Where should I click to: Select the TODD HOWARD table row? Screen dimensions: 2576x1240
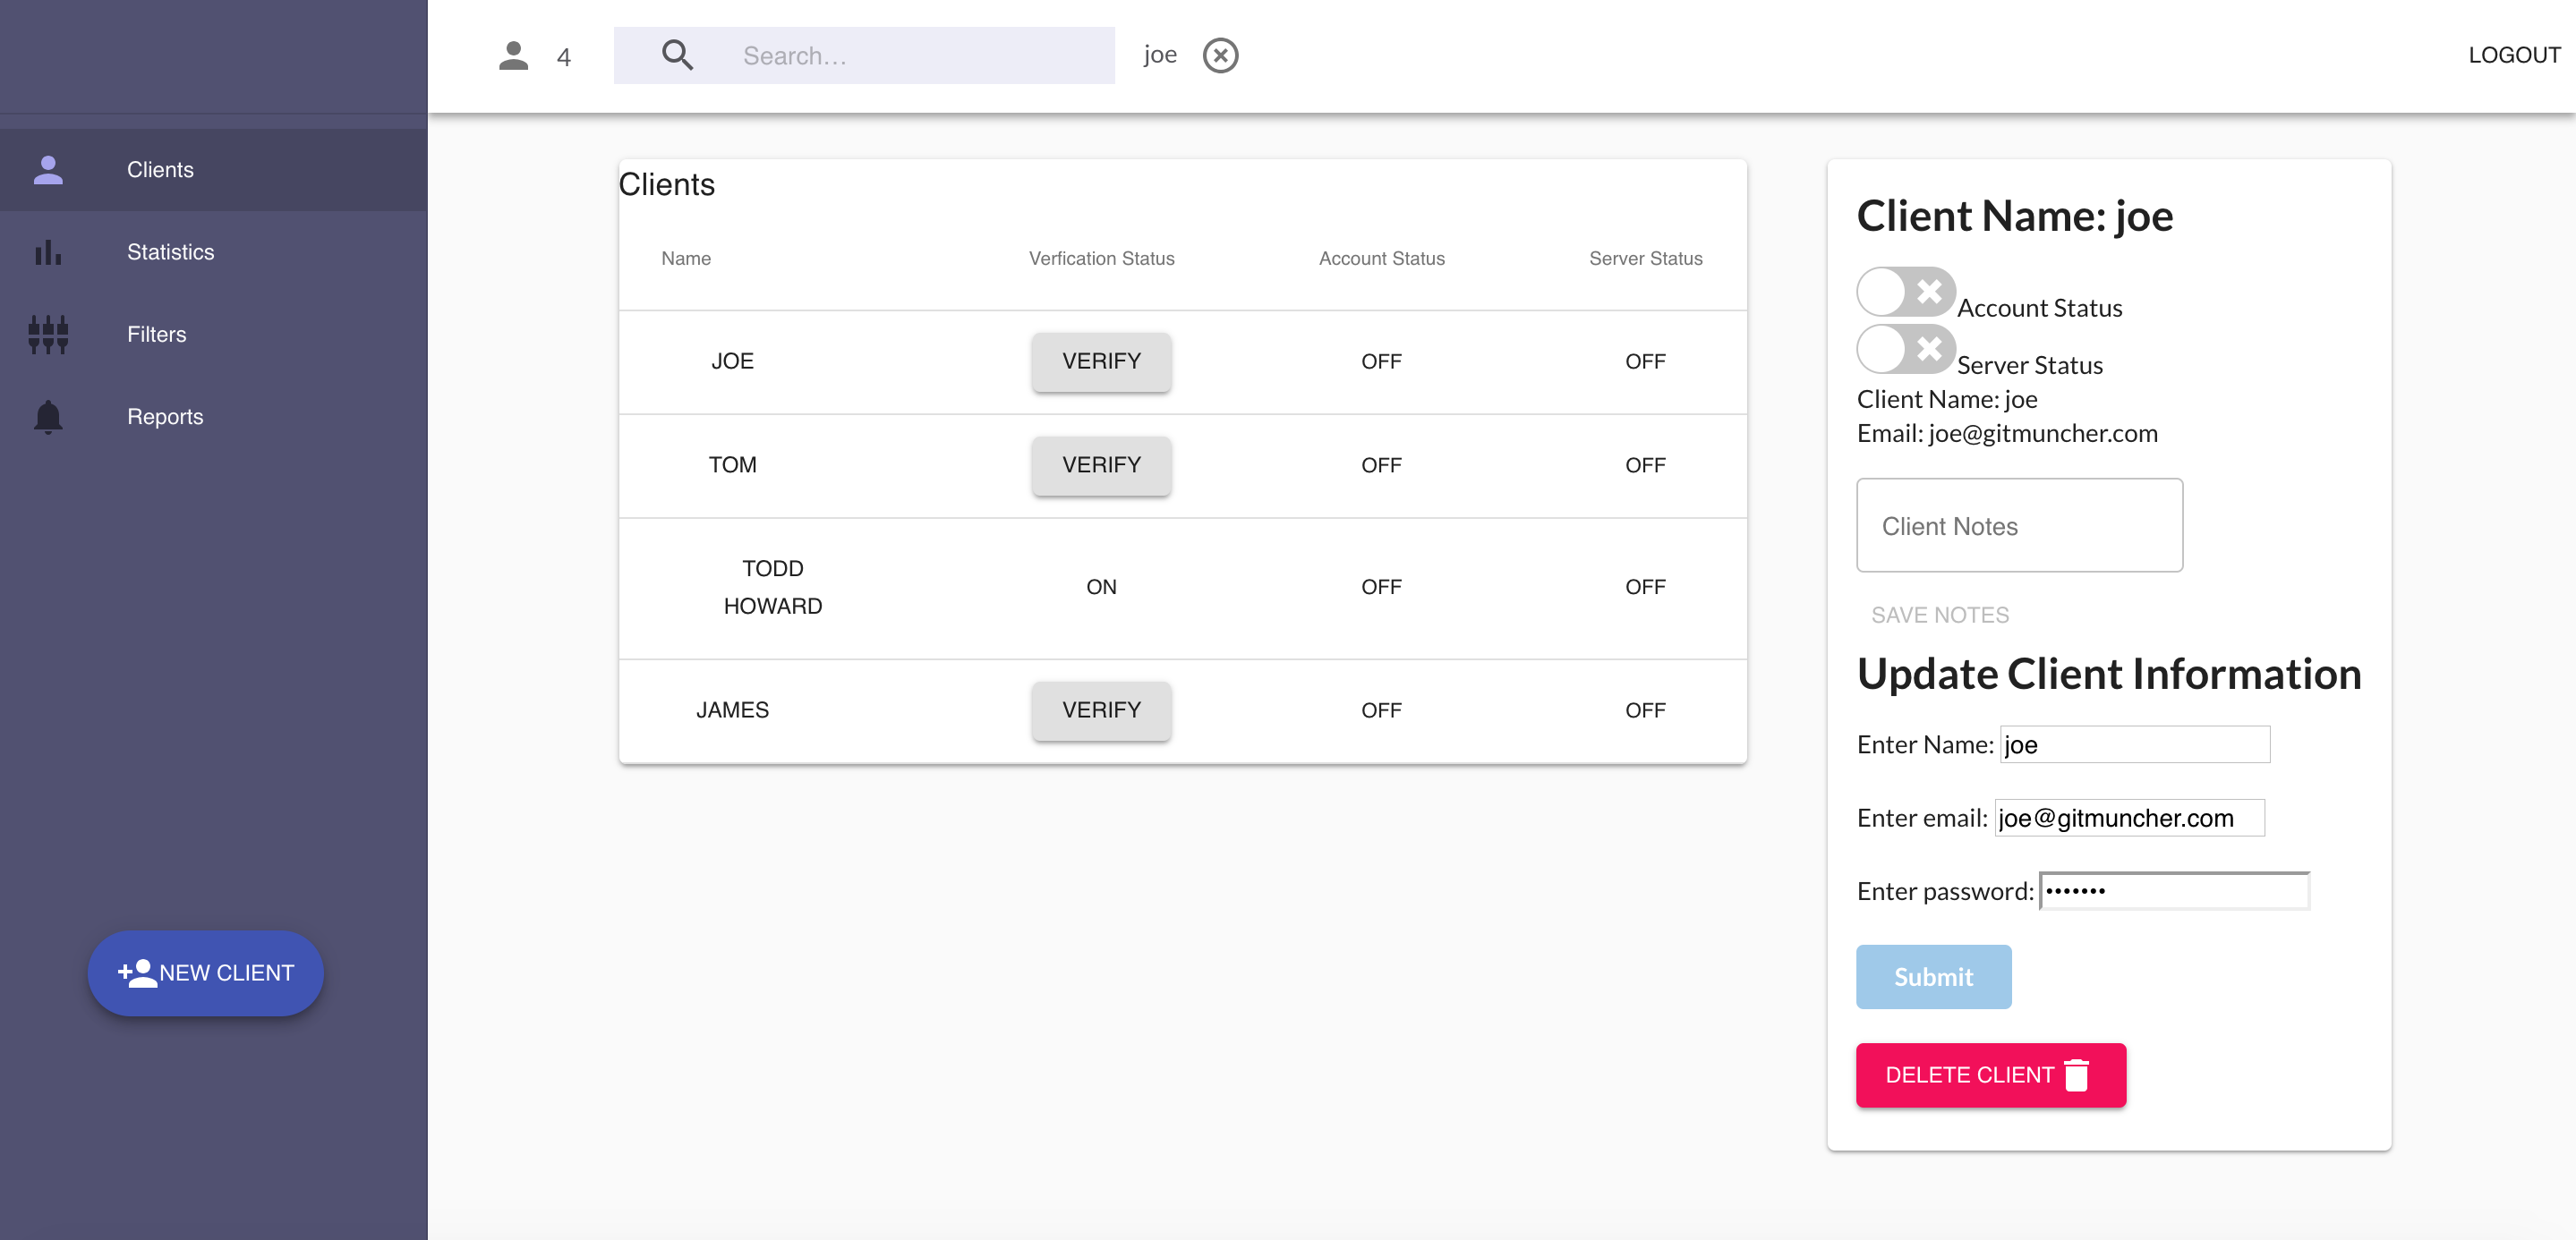click(772, 588)
